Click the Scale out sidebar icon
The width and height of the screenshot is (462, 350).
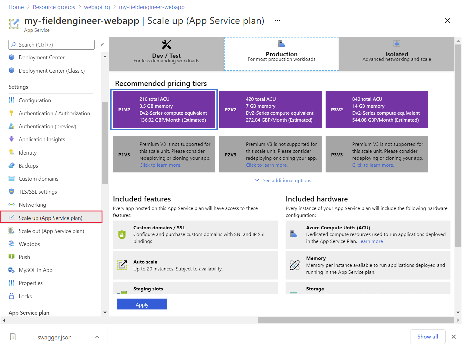tap(12, 231)
